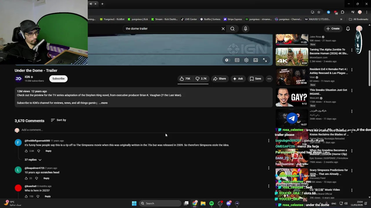Reply to kuasha0's comment
Viewport: 371px width, 208px height.
tap(48, 196)
